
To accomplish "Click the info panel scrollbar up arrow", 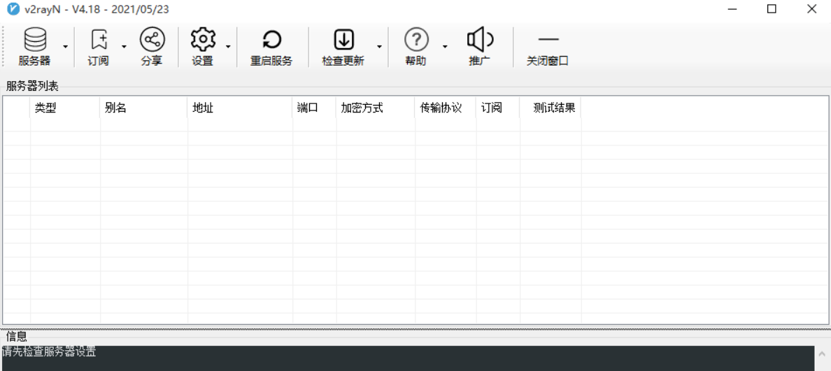I will pyautogui.click(x=823, y=353).
